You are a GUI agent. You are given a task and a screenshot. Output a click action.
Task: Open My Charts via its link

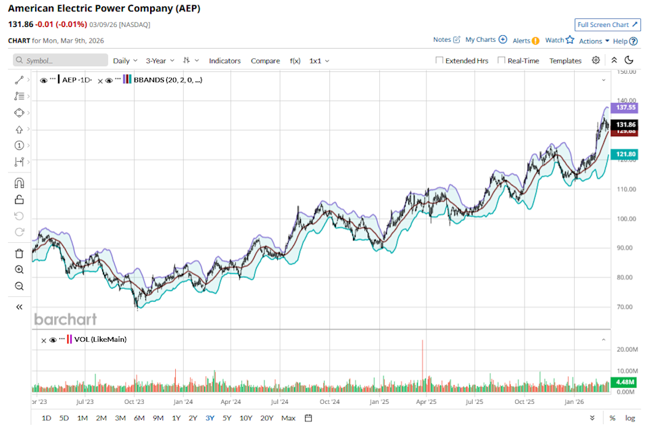tap(481, 39)
